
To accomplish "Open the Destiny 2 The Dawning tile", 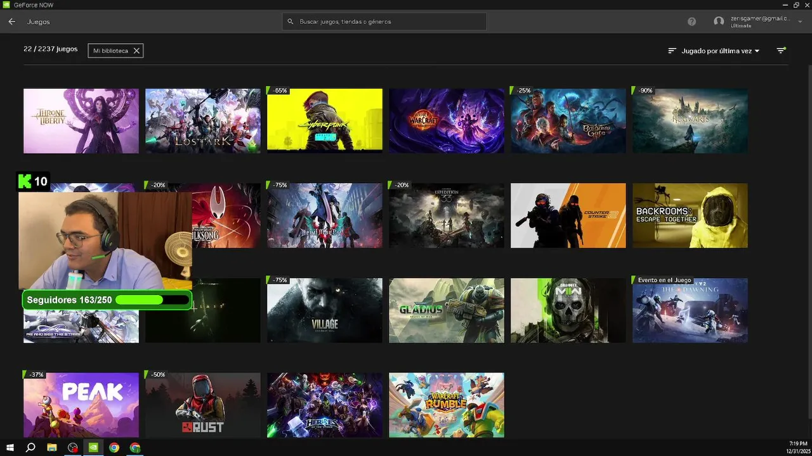I will tap(690, 311).
